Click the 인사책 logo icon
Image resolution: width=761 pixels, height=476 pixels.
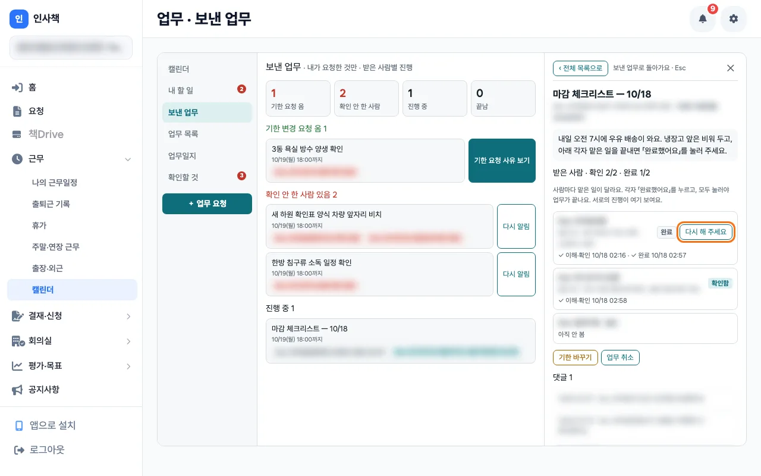coord(19,19)
